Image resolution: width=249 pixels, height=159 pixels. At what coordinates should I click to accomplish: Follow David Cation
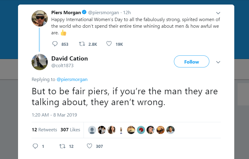point(192,62)
